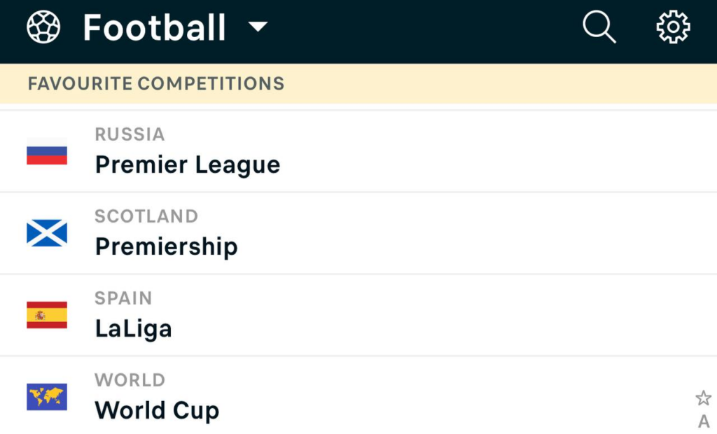Viewport: 717px width, 434px height.
Task: Select the WORLD category label
Action: [x=130, y=380]
